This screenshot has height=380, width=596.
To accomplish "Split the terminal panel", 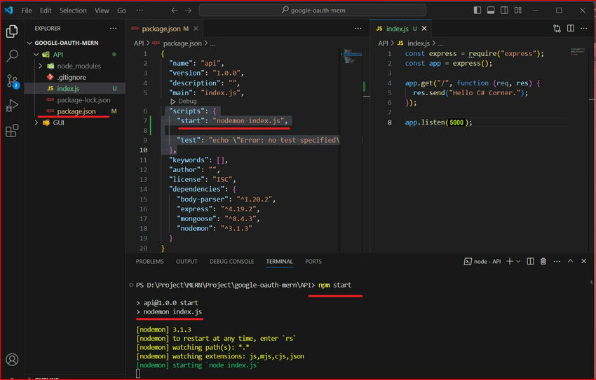I will (530, 261).
